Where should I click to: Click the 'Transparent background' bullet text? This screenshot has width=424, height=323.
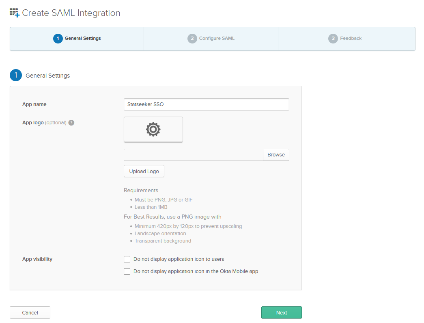[x=163, y=241]
